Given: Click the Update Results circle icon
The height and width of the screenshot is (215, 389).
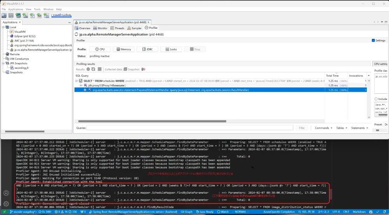Looking at the screenshot, I should tap(88, 69).
